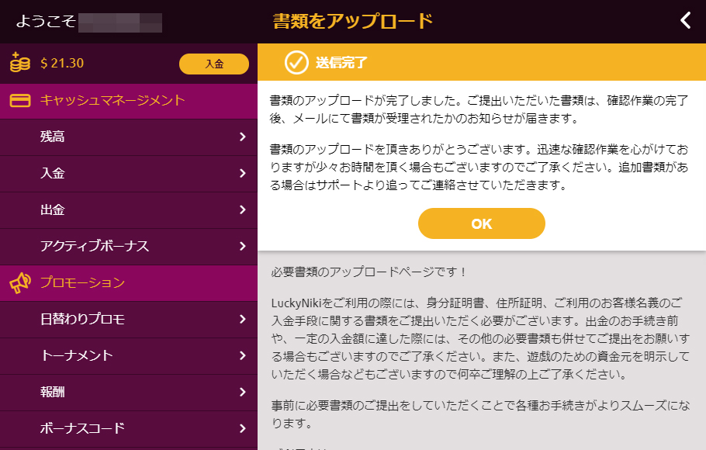
Task: Open the トーナメント menu item
Action: [x=128, y=356]
